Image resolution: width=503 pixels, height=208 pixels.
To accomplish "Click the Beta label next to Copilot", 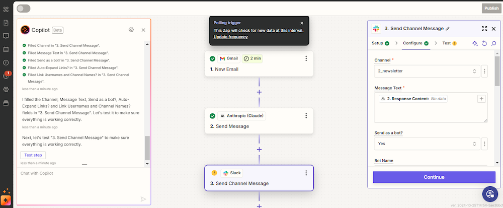I will tap(58, 30).
